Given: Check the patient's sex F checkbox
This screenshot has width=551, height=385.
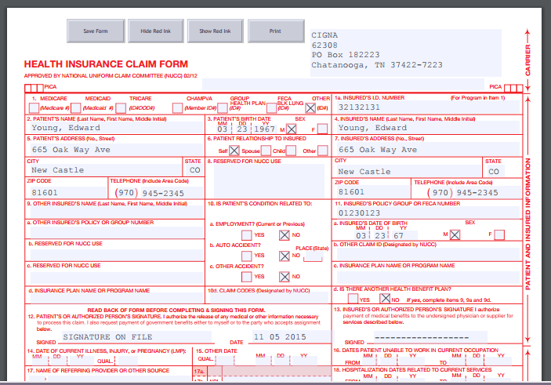Looking at the screenshot, I should pyautogui.click(x=322, y=129).
